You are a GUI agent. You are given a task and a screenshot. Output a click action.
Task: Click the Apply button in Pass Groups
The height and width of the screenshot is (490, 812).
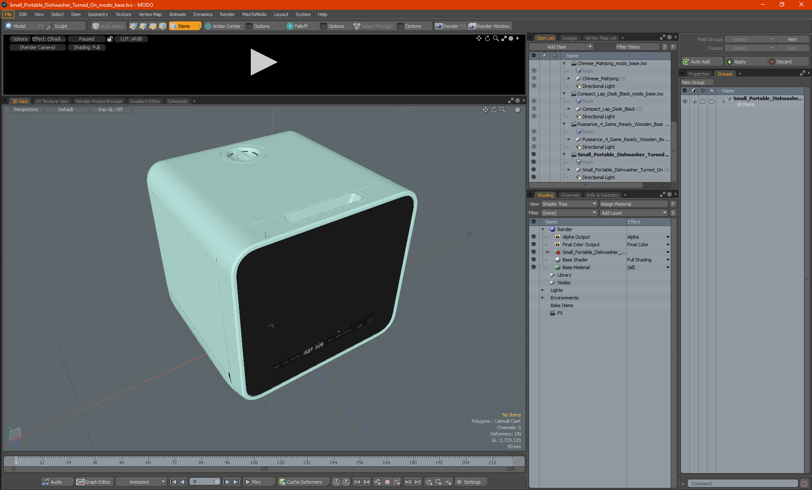[745, 62]
